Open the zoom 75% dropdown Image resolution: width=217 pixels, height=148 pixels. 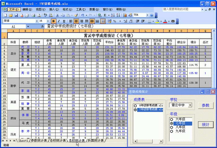(x=147, y=15)
